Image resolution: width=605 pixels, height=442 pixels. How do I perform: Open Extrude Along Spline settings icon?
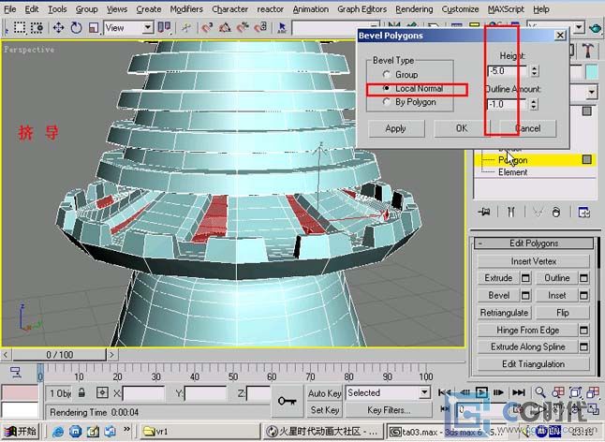point(583,346)
